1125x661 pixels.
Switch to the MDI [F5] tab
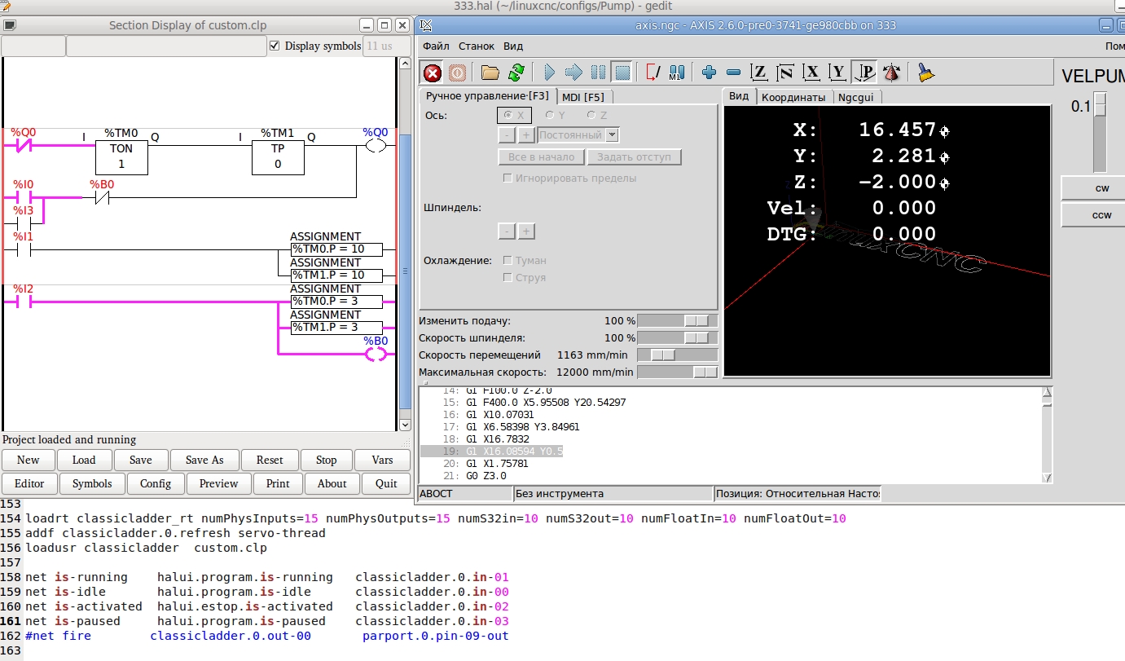point(582,97)
